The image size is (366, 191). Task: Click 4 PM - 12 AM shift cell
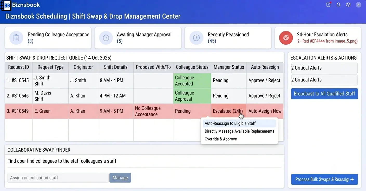(116, 96)
